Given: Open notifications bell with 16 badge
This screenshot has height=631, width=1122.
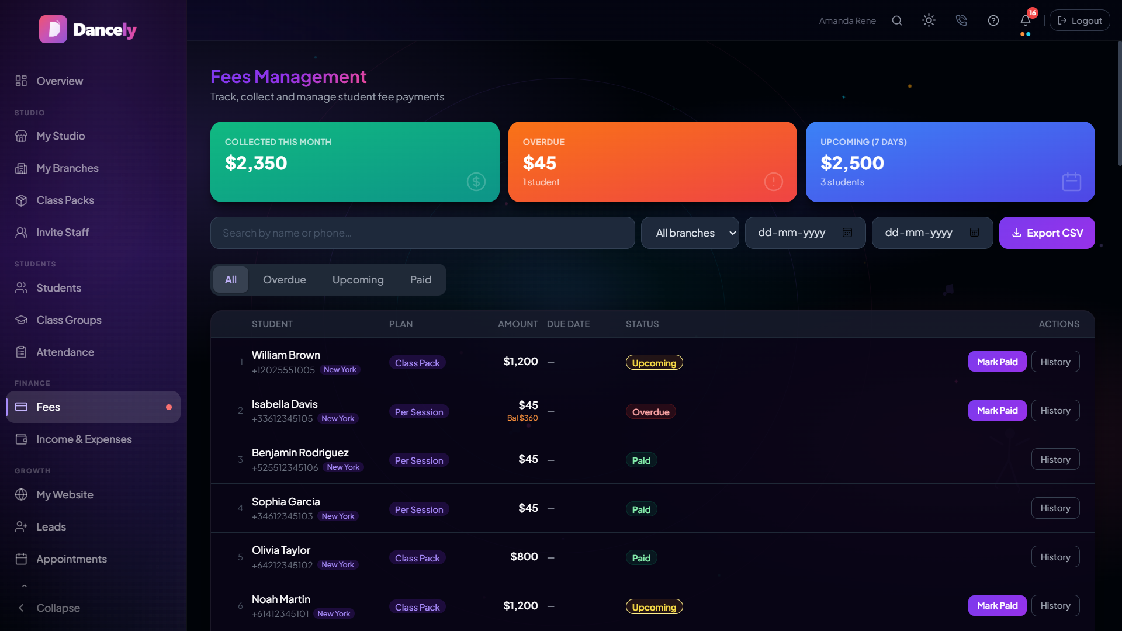Looking at the screenshot, I should (1026, 20).
